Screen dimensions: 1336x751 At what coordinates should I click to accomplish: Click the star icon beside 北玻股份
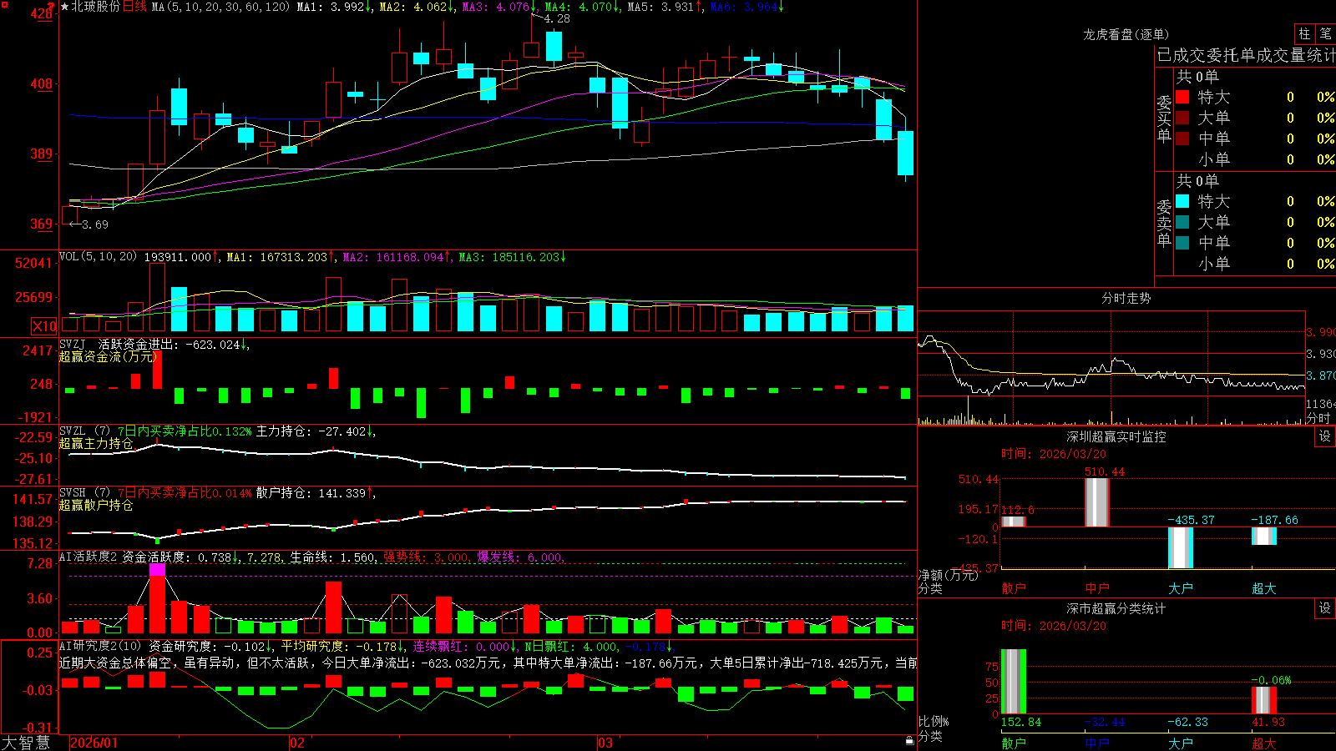(64, 7)
